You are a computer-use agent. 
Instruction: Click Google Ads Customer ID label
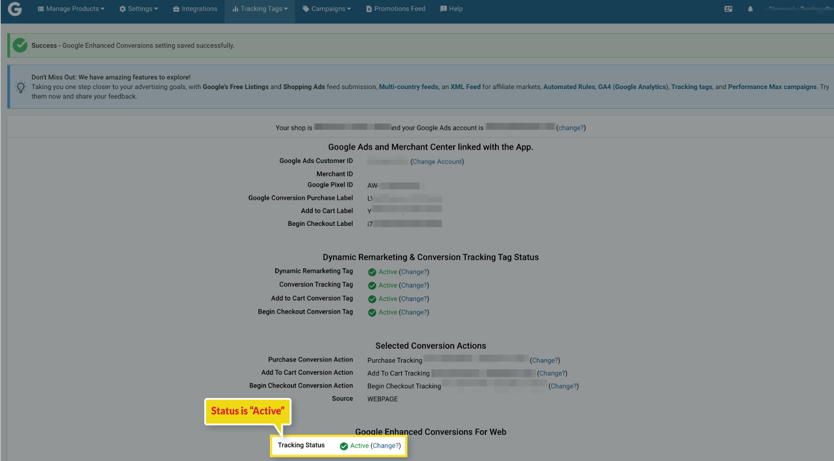pos(316,161)
